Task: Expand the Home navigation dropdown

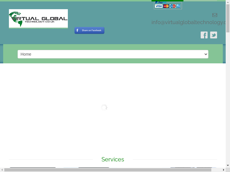Action: pos(113,54)
